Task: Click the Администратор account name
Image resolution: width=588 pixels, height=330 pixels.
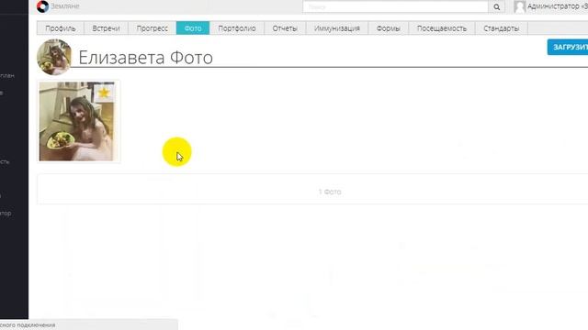Action: click(x=558, y=6)
